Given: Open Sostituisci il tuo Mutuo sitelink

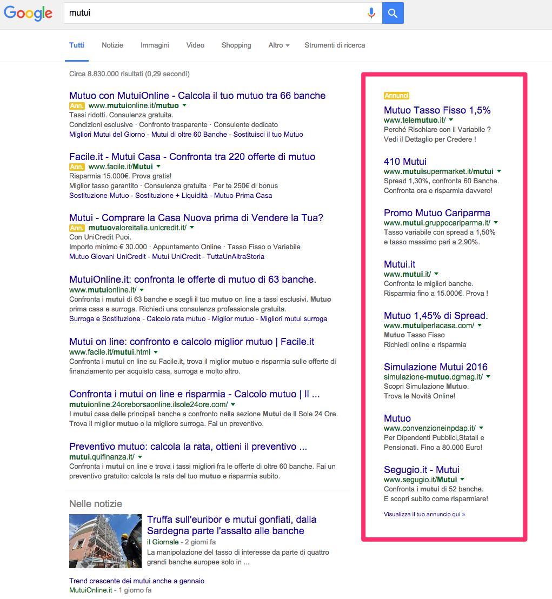Looking at the screenshot, I should (x=268, y=135).
